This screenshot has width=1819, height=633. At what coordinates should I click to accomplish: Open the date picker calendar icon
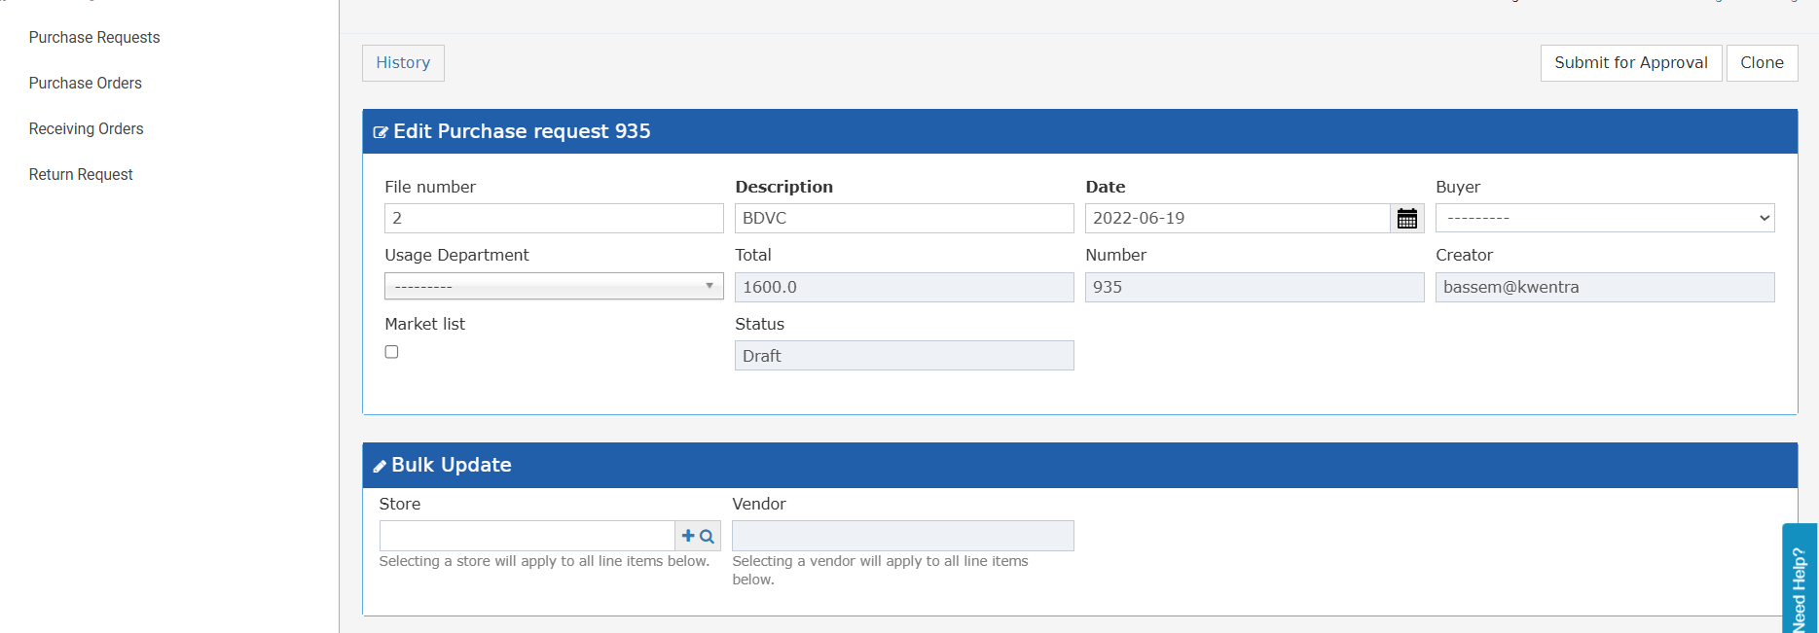1407,219
